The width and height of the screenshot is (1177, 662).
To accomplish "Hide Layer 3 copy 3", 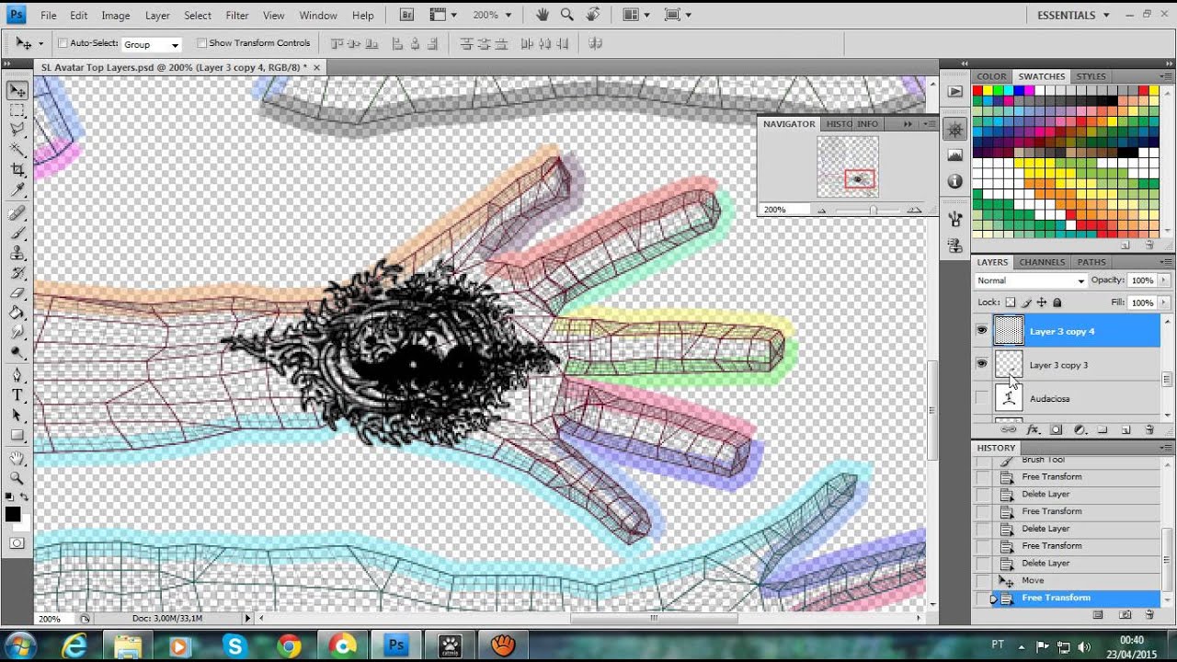I will point(981,365).
